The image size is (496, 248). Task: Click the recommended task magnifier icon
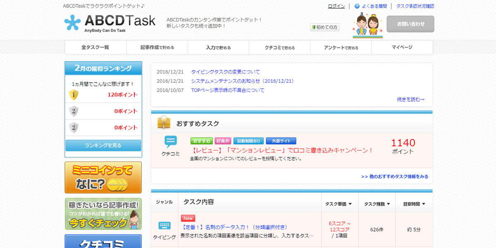click(x=164, y=123)
